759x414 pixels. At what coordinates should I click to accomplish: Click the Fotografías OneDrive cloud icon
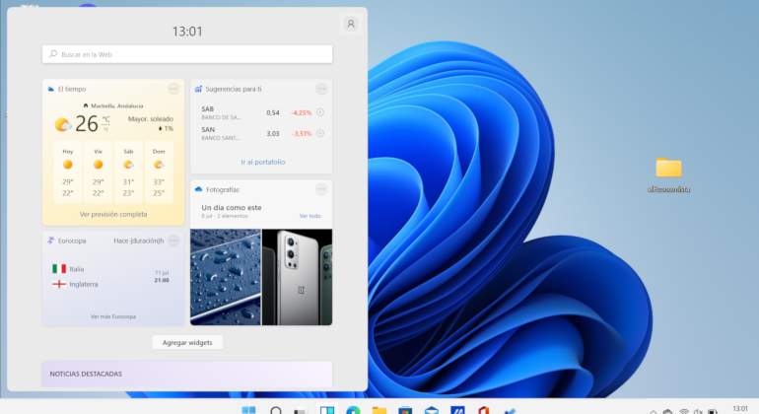(x=198, y=190)
